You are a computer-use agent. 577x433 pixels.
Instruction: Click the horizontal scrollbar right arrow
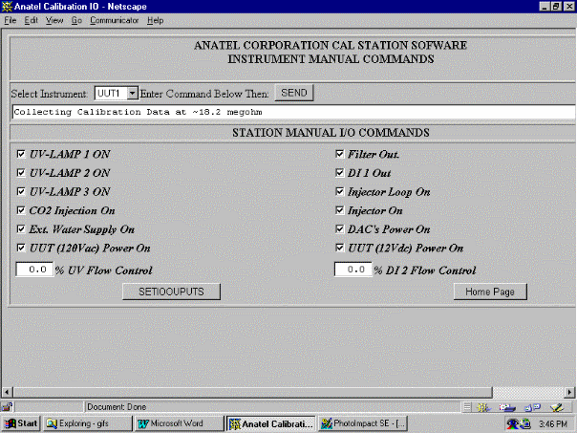569,392
